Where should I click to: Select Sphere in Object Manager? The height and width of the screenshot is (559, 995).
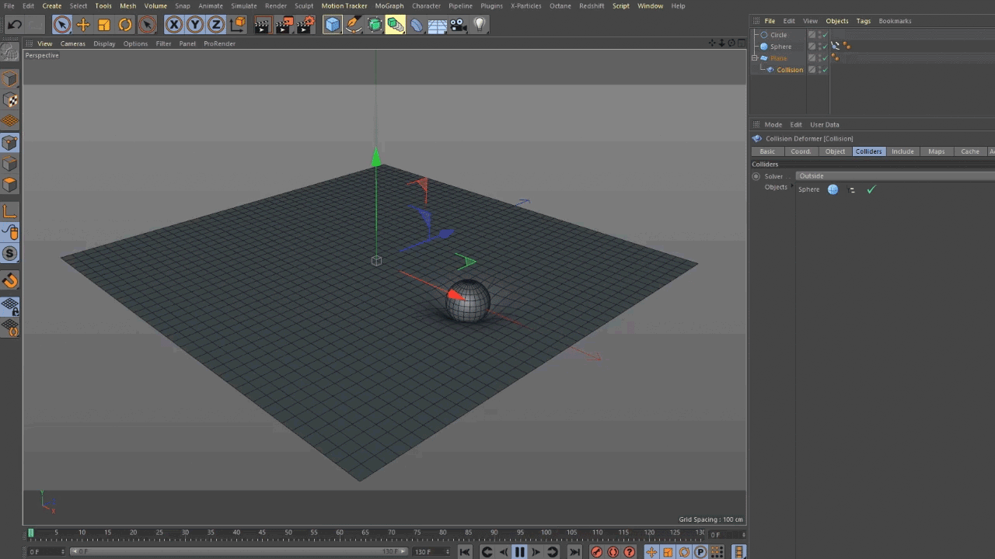(780, 47)
